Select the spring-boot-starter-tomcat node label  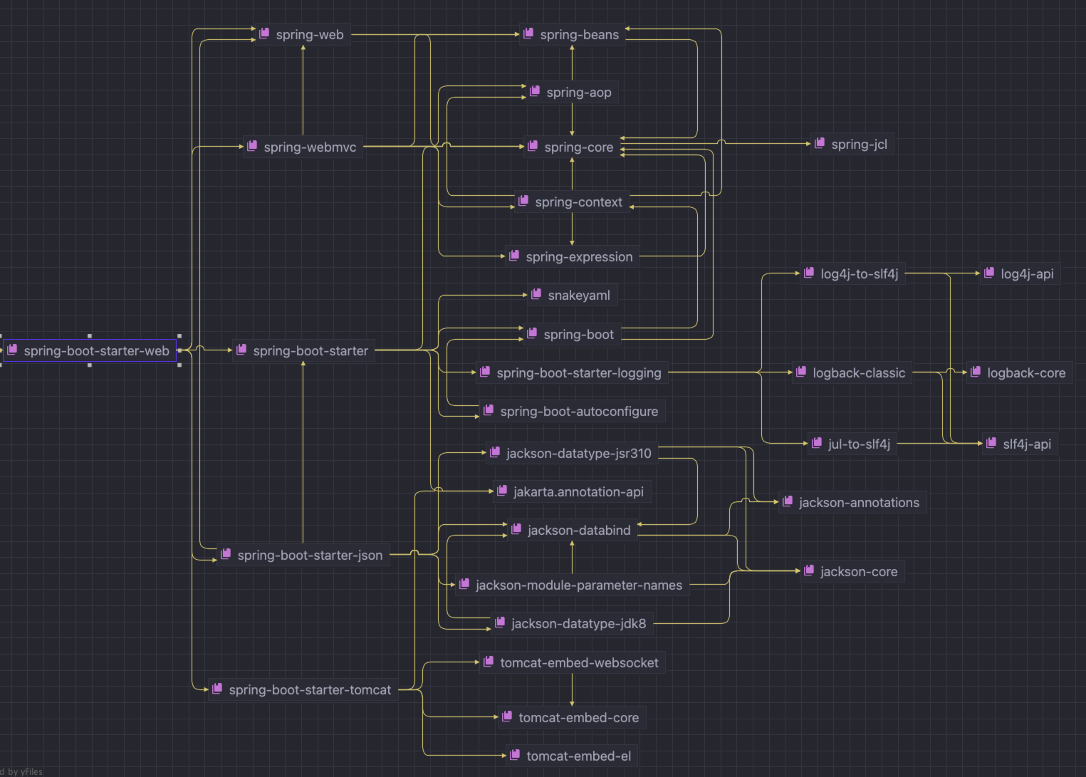[x=310, y=690]
